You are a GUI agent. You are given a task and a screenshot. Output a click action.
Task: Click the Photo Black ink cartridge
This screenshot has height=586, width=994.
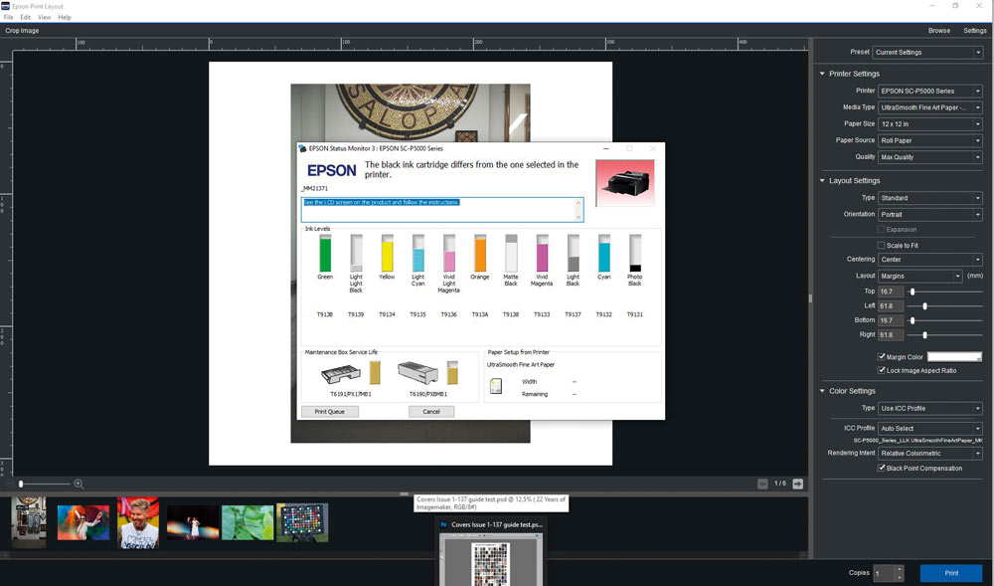(x=635, y=254)
